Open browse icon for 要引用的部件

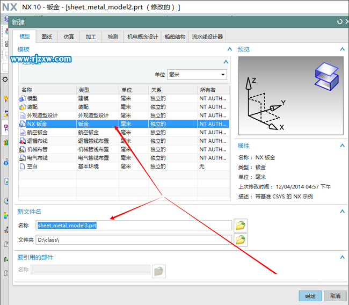tap(159, 271)
